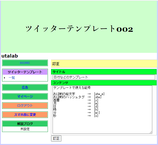Switch via スマホ版に変更 link
The height and width of the screenshot is (145, 158).
pos(25,115)
